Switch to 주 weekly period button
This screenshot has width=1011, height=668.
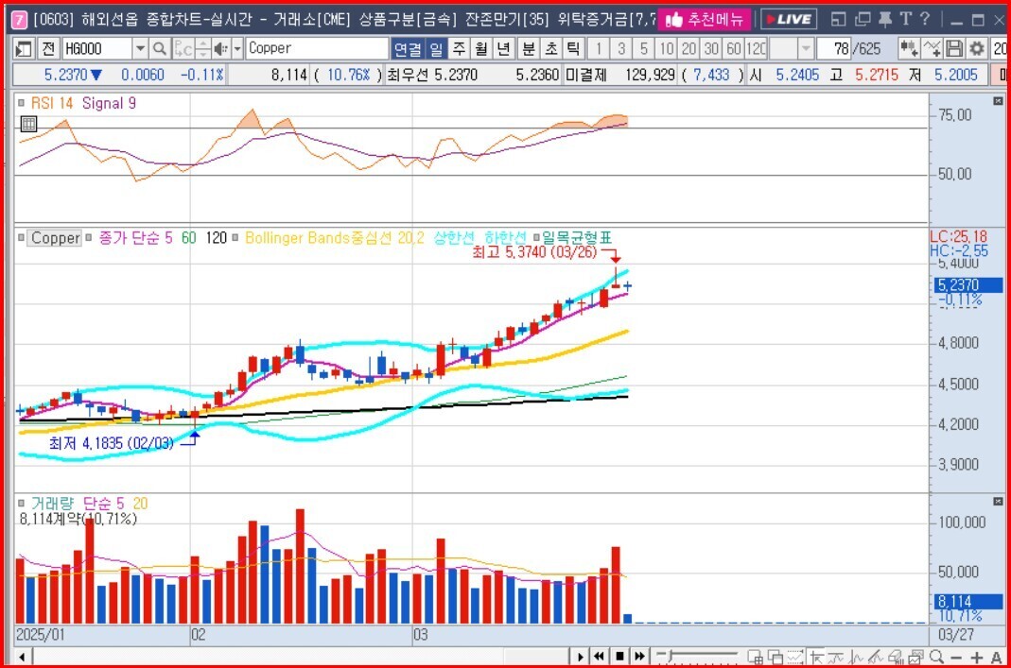click(x=459, y=48)
